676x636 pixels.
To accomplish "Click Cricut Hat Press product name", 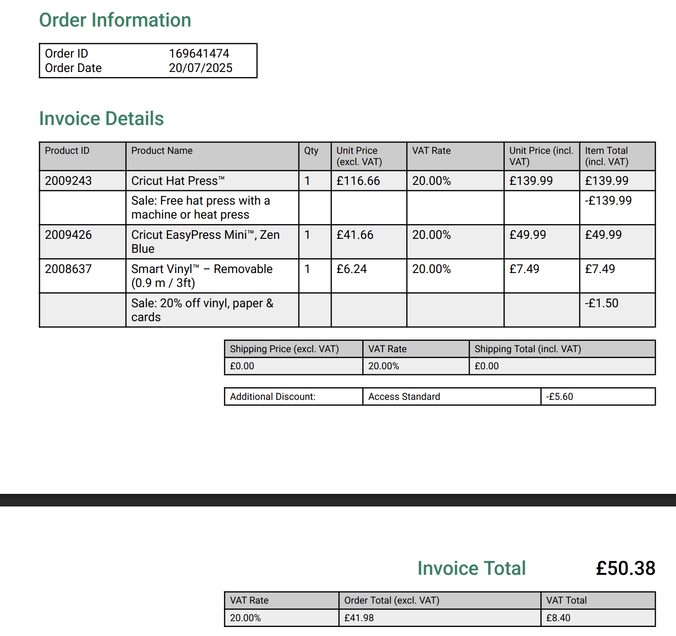I will (178, 181).
